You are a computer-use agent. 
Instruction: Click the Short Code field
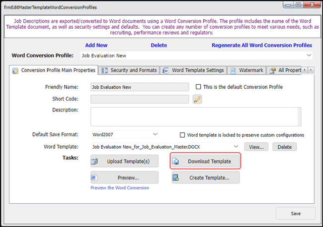point(140,99)
